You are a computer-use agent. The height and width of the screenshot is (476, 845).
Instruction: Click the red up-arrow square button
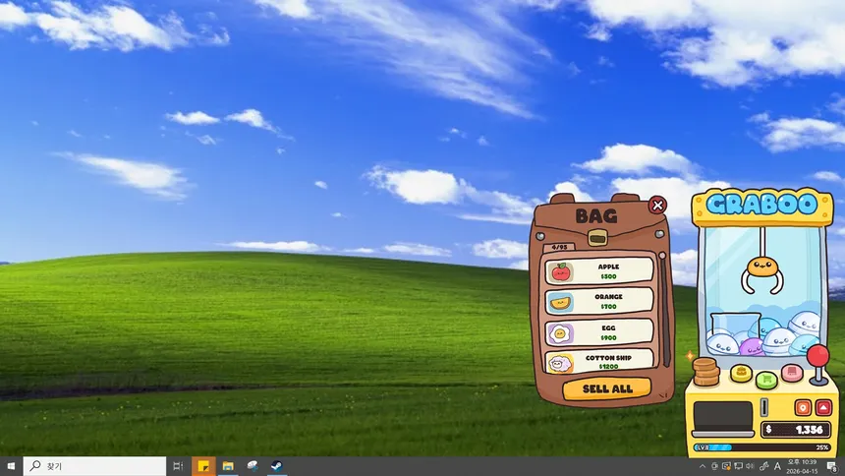[823, 407]
